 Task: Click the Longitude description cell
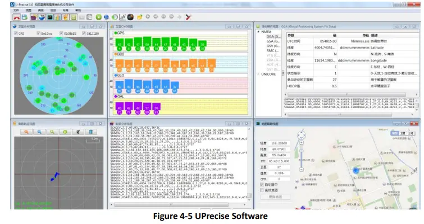(x=379, y=60)
